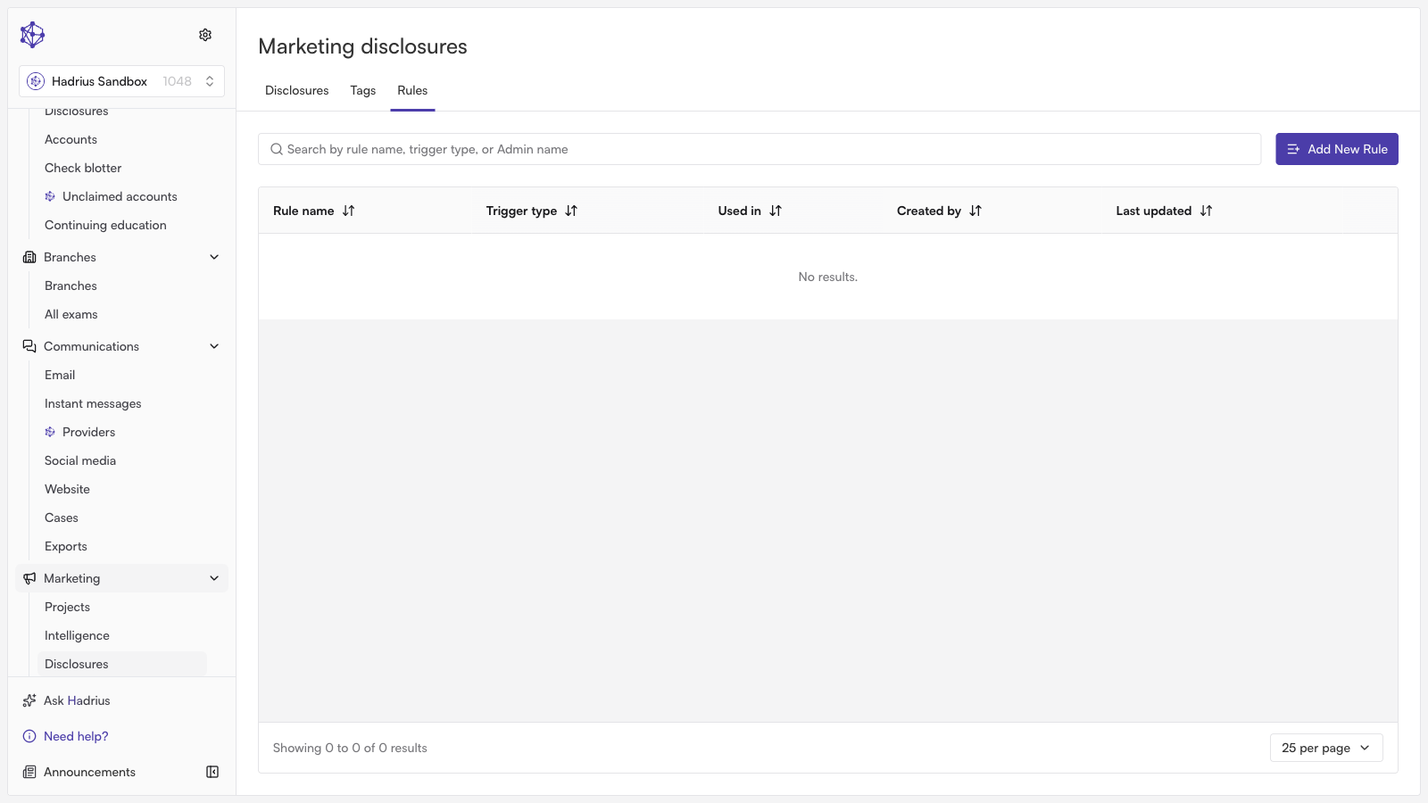Switch to the Tags tab
The image size is (1428, 803).
coord(363,90)
